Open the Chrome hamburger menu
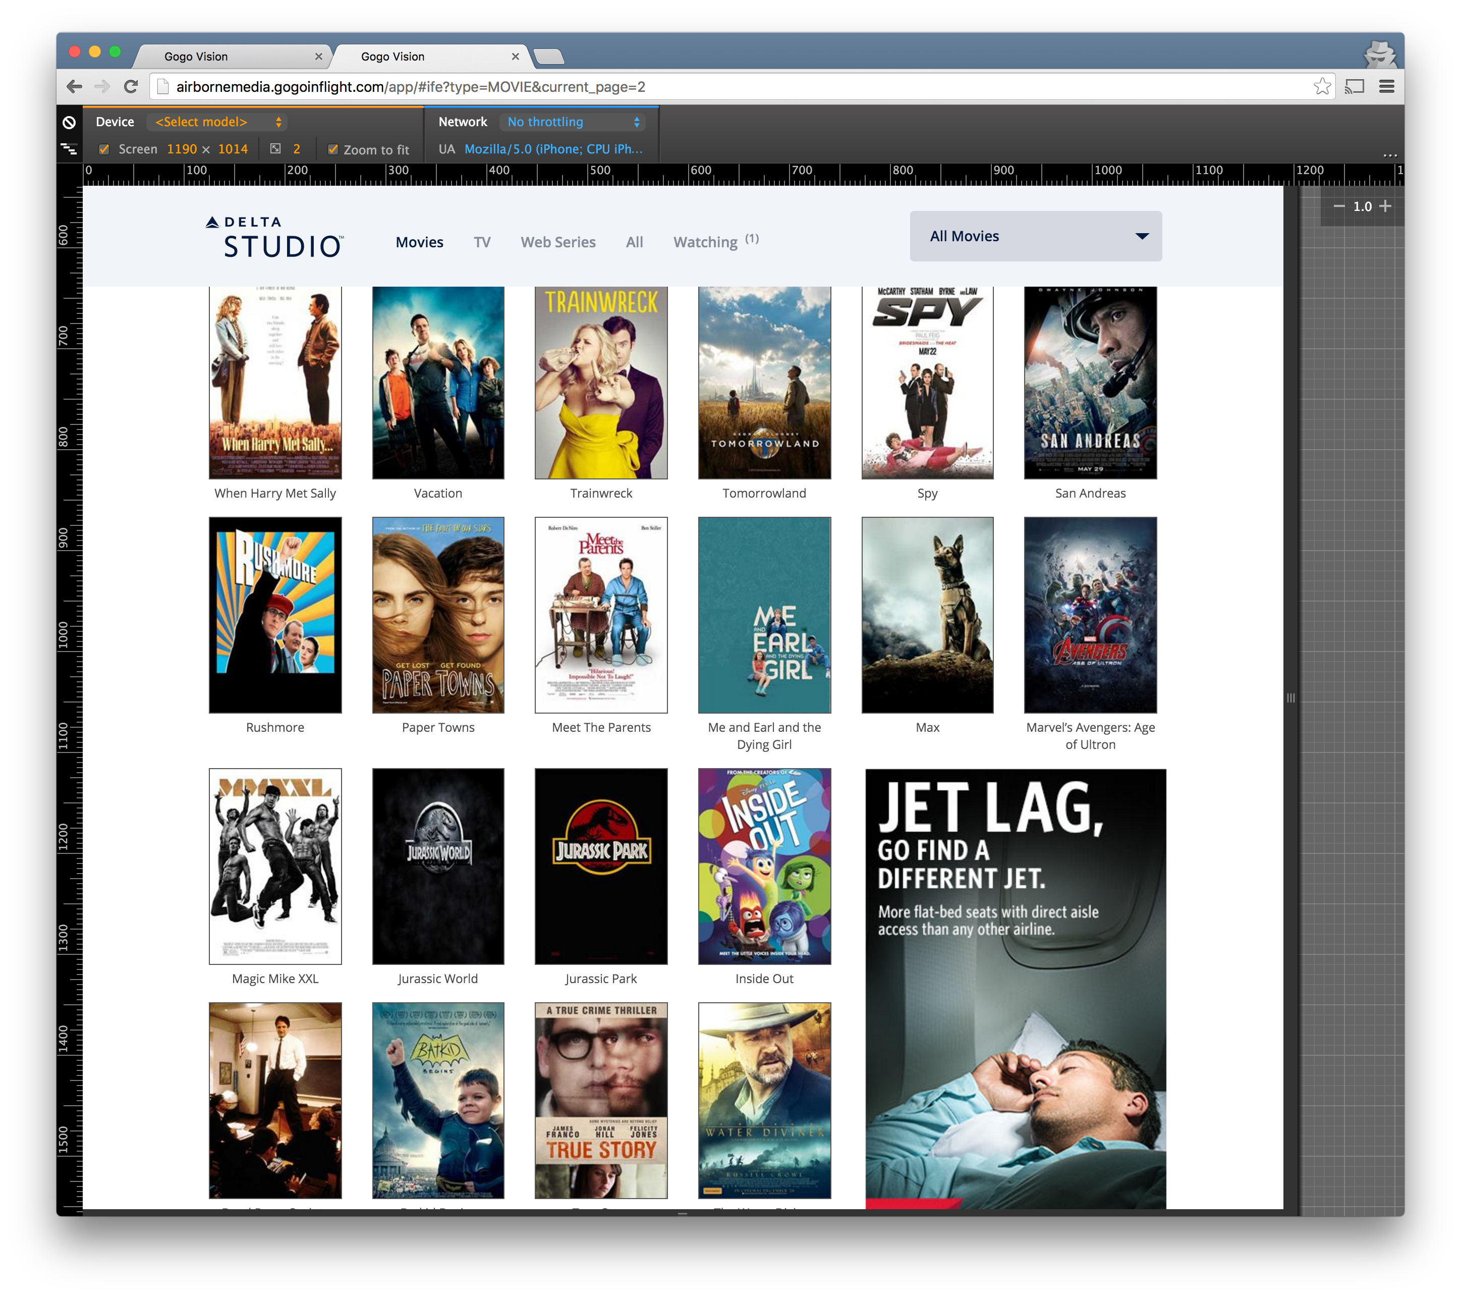 pyautogui.click(x=1387, y=86)
